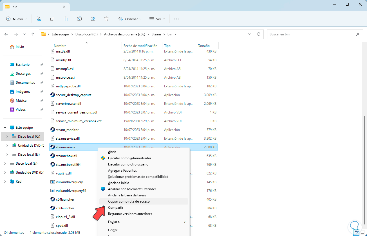This screenshot has width=367, height=236.
Task: Click the Rename icon in toolbar
Action: [x=79, y=19]
